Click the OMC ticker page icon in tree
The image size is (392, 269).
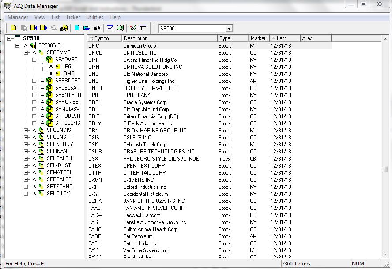(58, 74)
